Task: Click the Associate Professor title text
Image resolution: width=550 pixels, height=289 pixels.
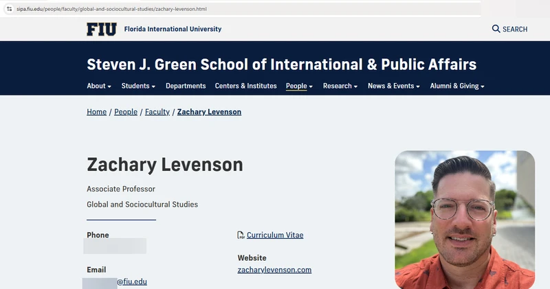Action: pyautogui.click(x=121, y=189)
